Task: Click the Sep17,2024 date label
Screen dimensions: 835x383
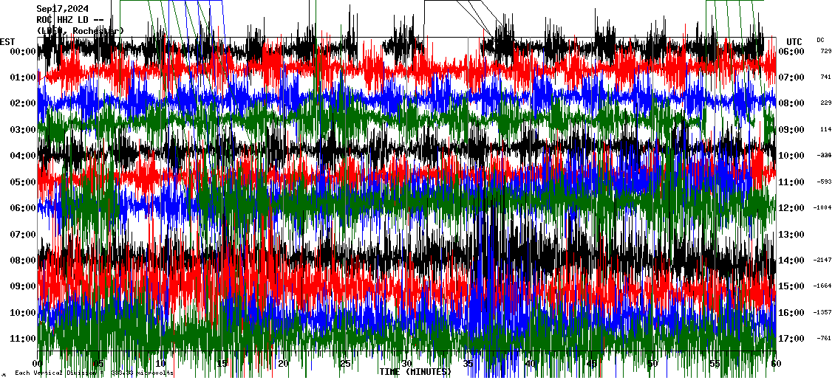Action: (62, 9)
